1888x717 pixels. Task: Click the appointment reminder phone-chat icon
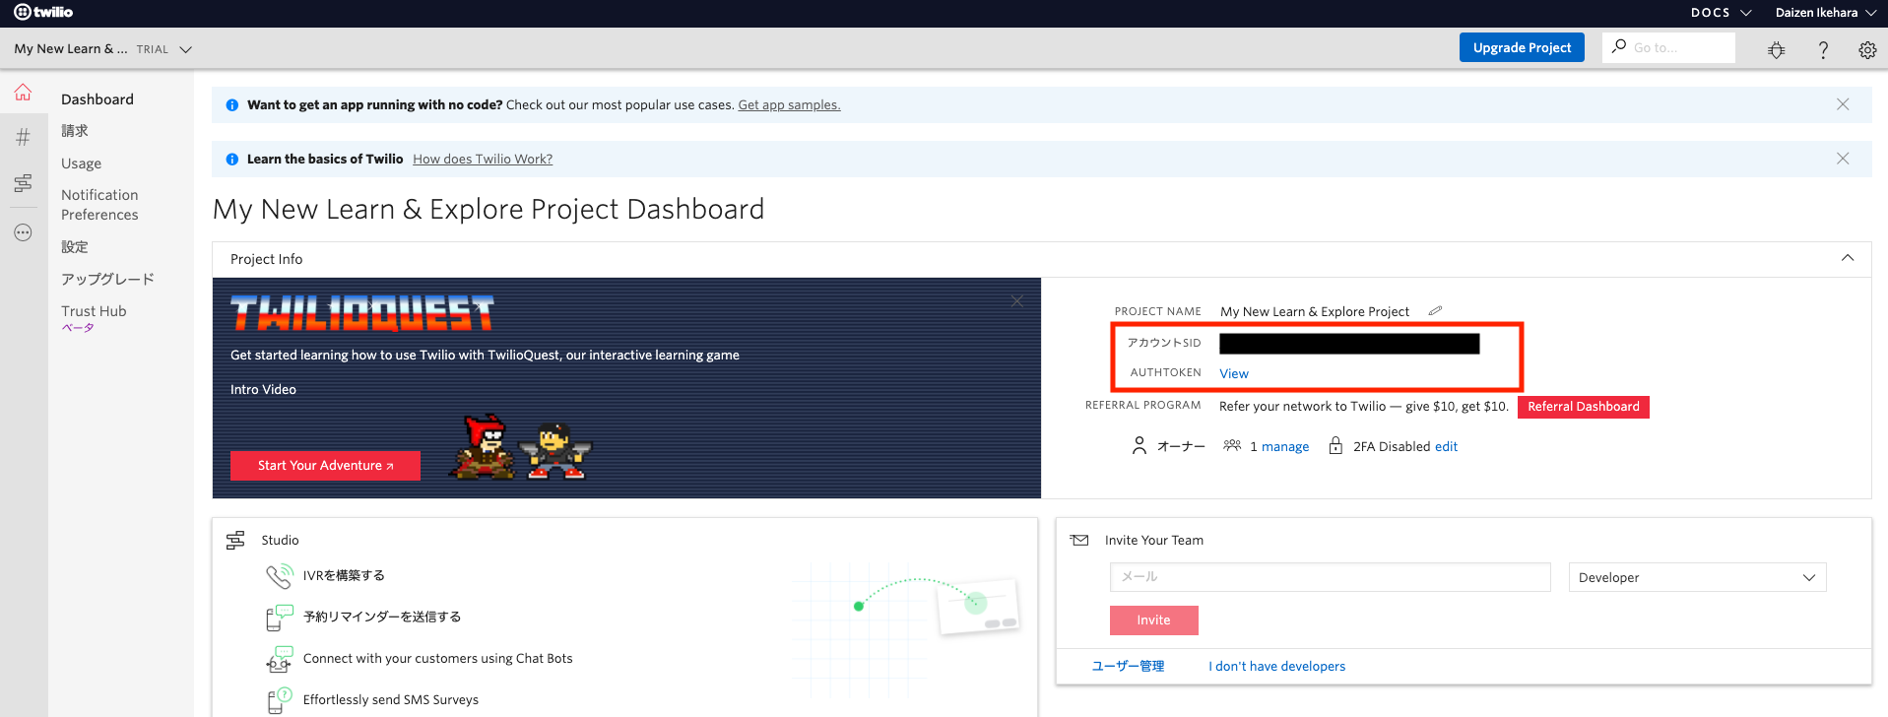click(279, 618)
